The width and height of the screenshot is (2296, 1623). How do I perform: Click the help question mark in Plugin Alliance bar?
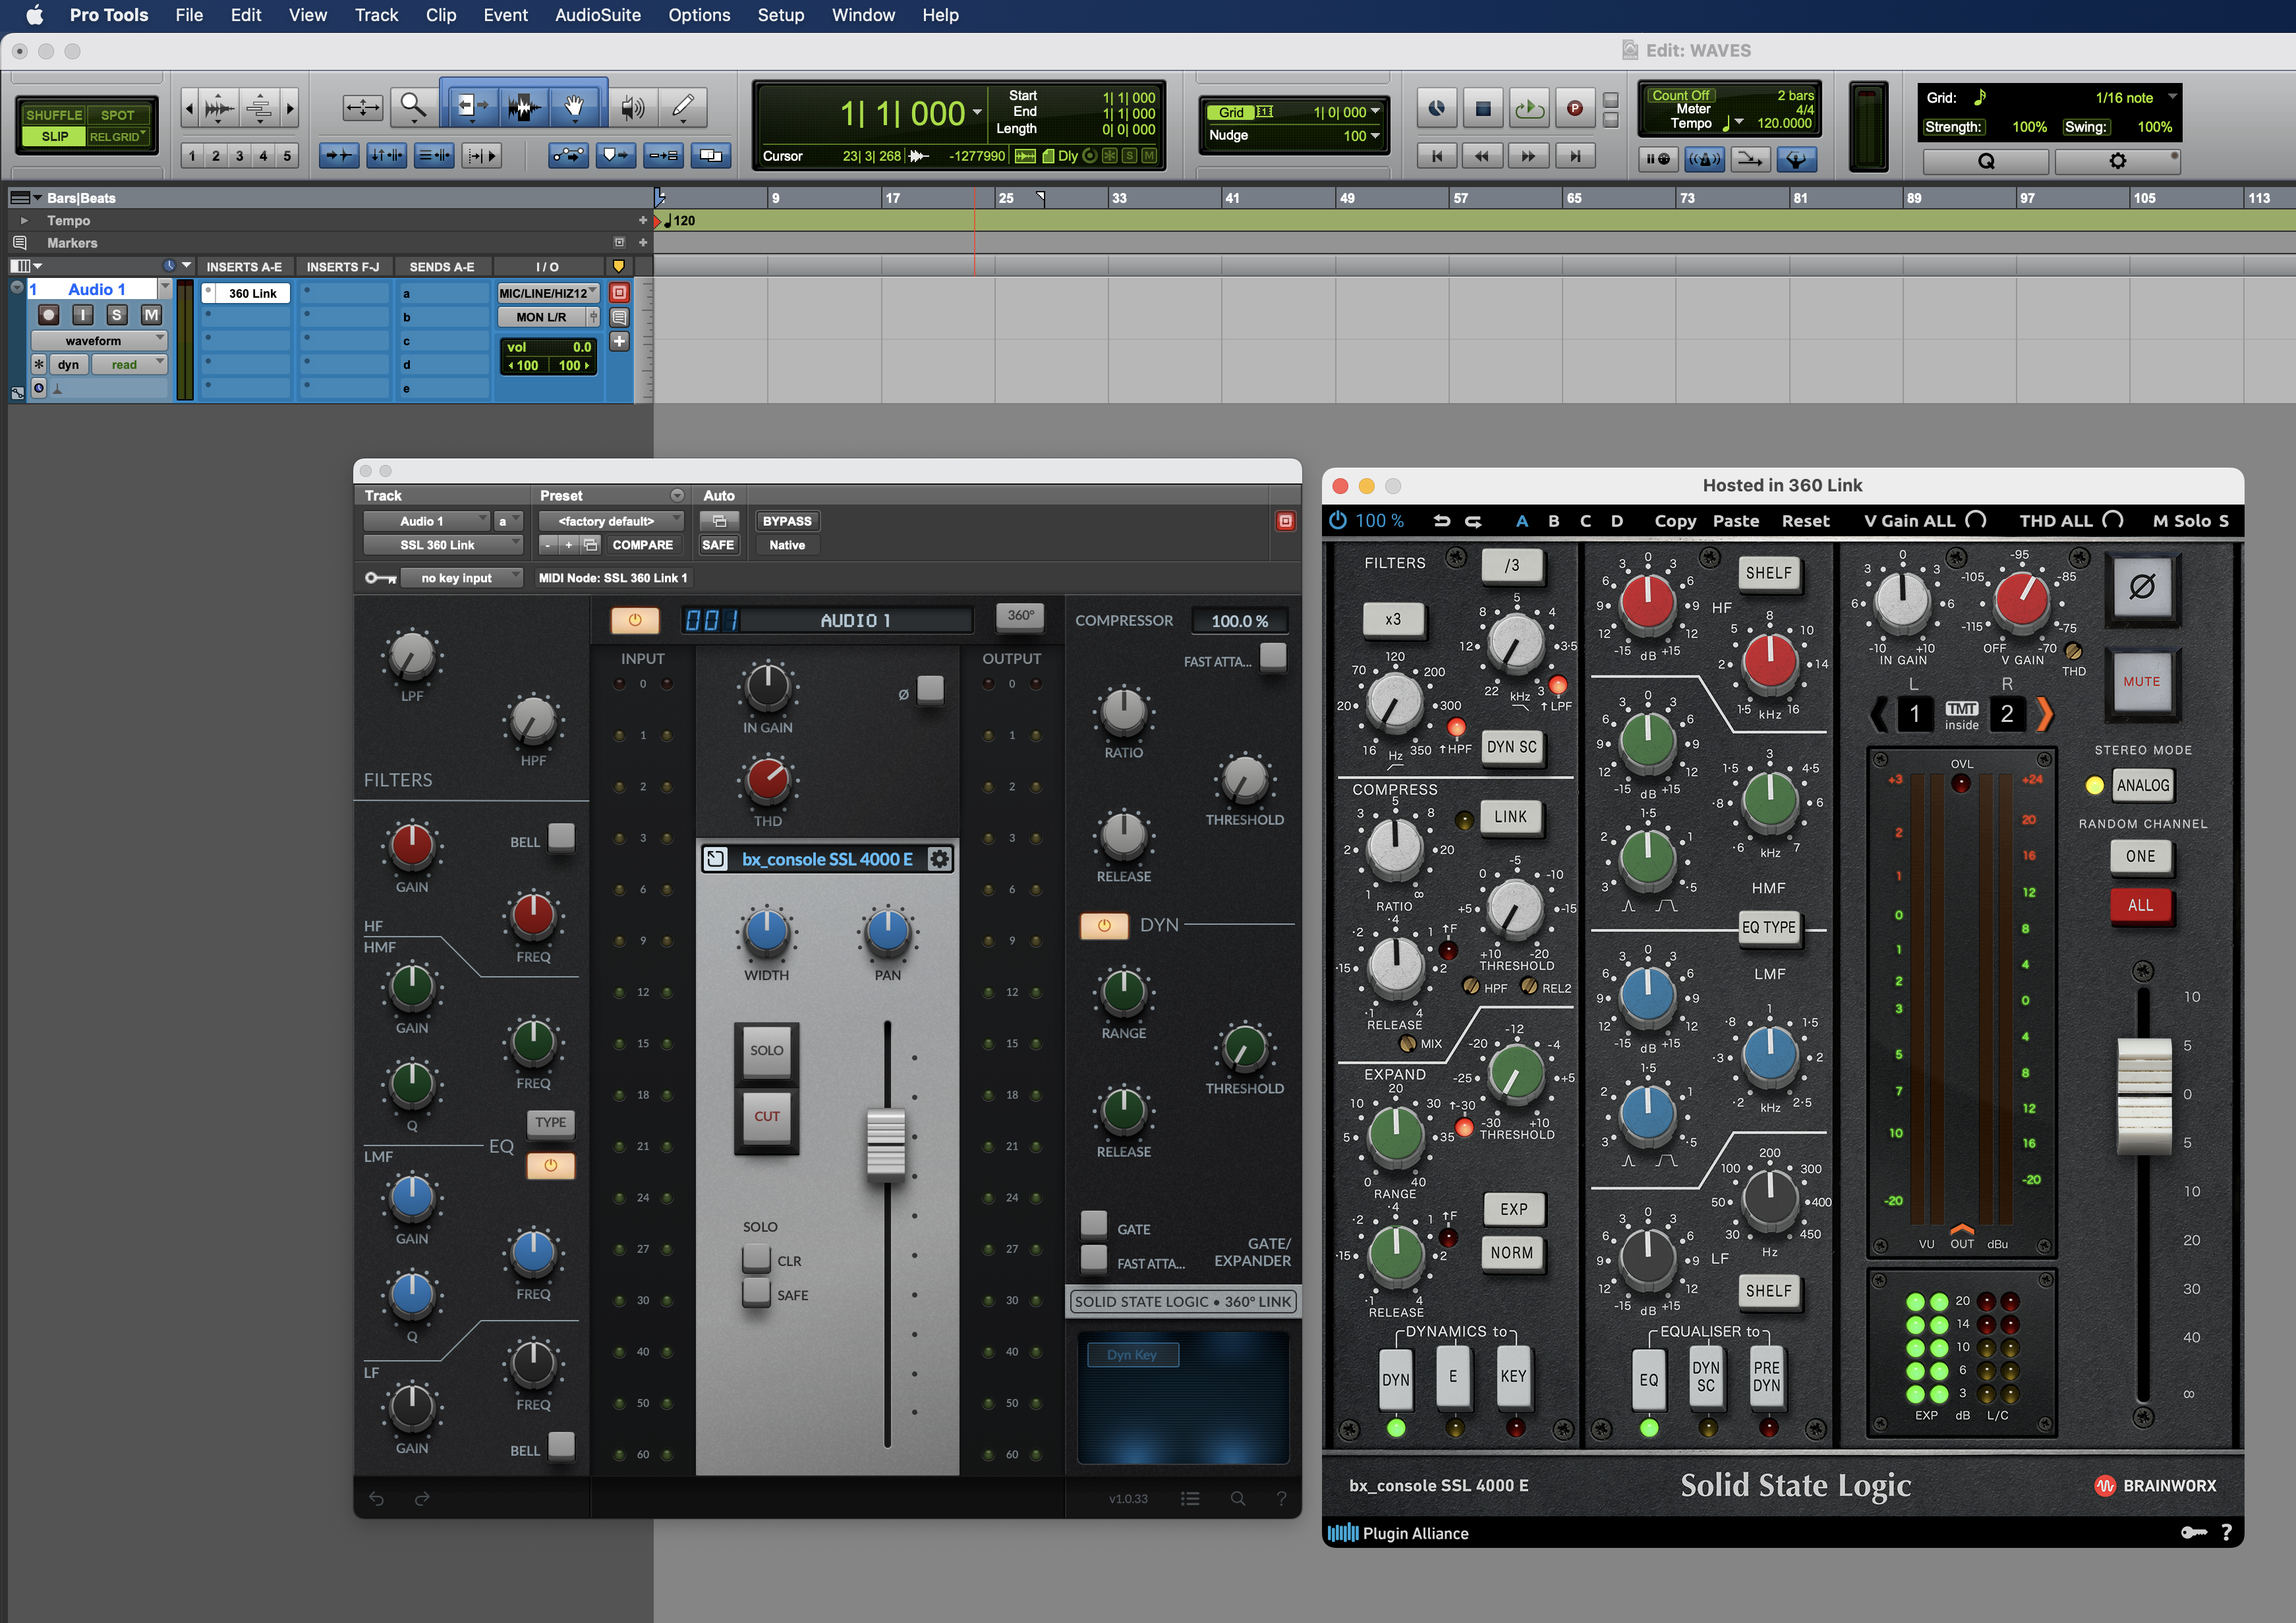click(x=2226, y=1532)
